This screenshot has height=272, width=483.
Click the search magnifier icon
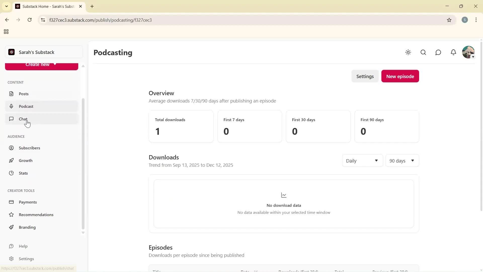point(423,52)
